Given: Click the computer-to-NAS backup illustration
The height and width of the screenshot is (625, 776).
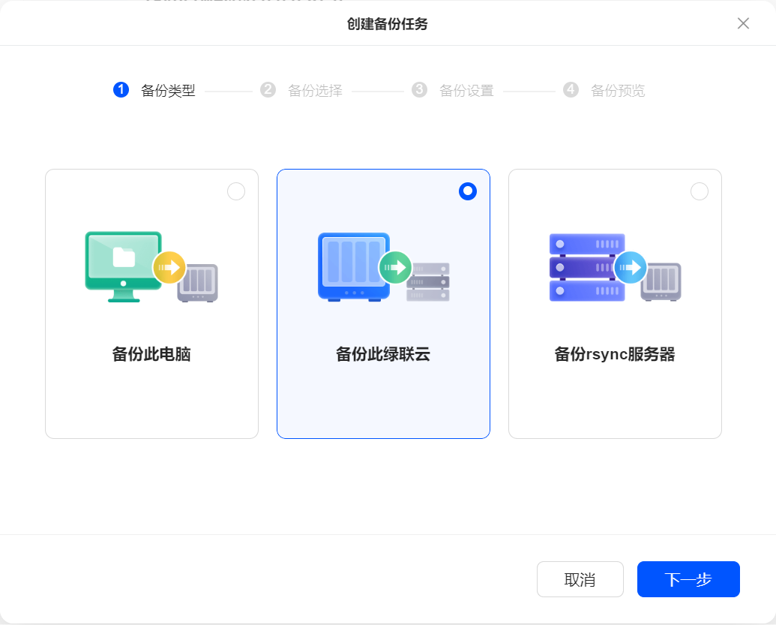Looking at the screenshot, I should pyautogui.click(x=151, y=267).
